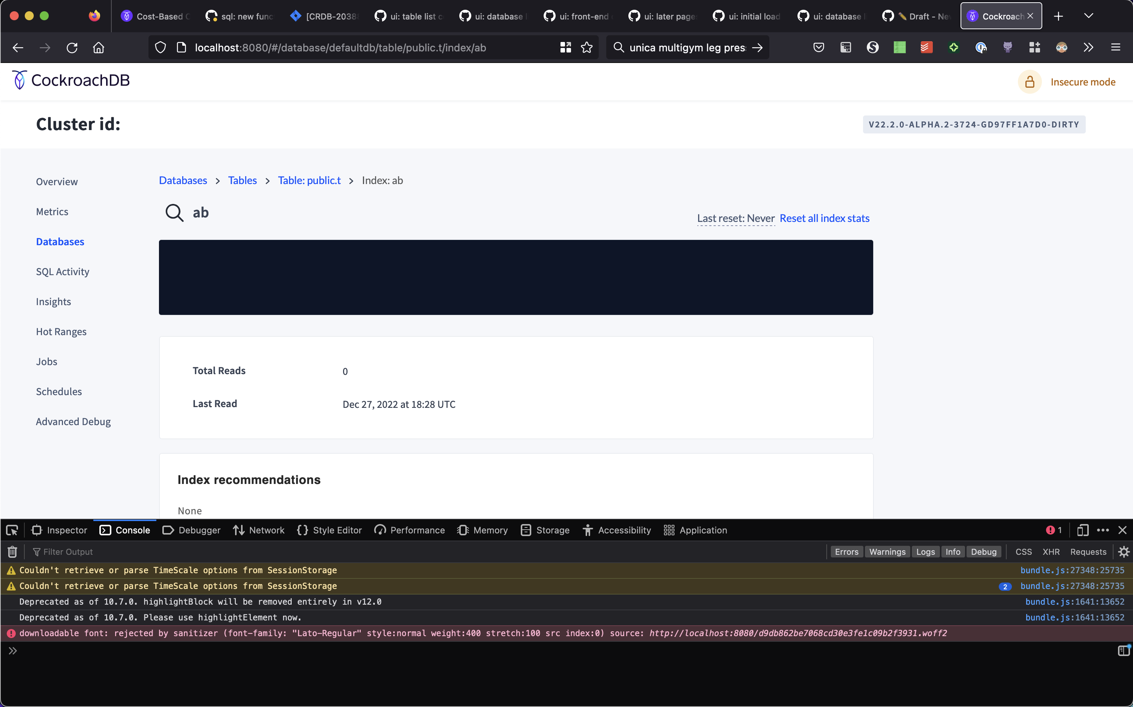
Task: Toggle the console split sidebar icon
Action: tap(1124, 651)
